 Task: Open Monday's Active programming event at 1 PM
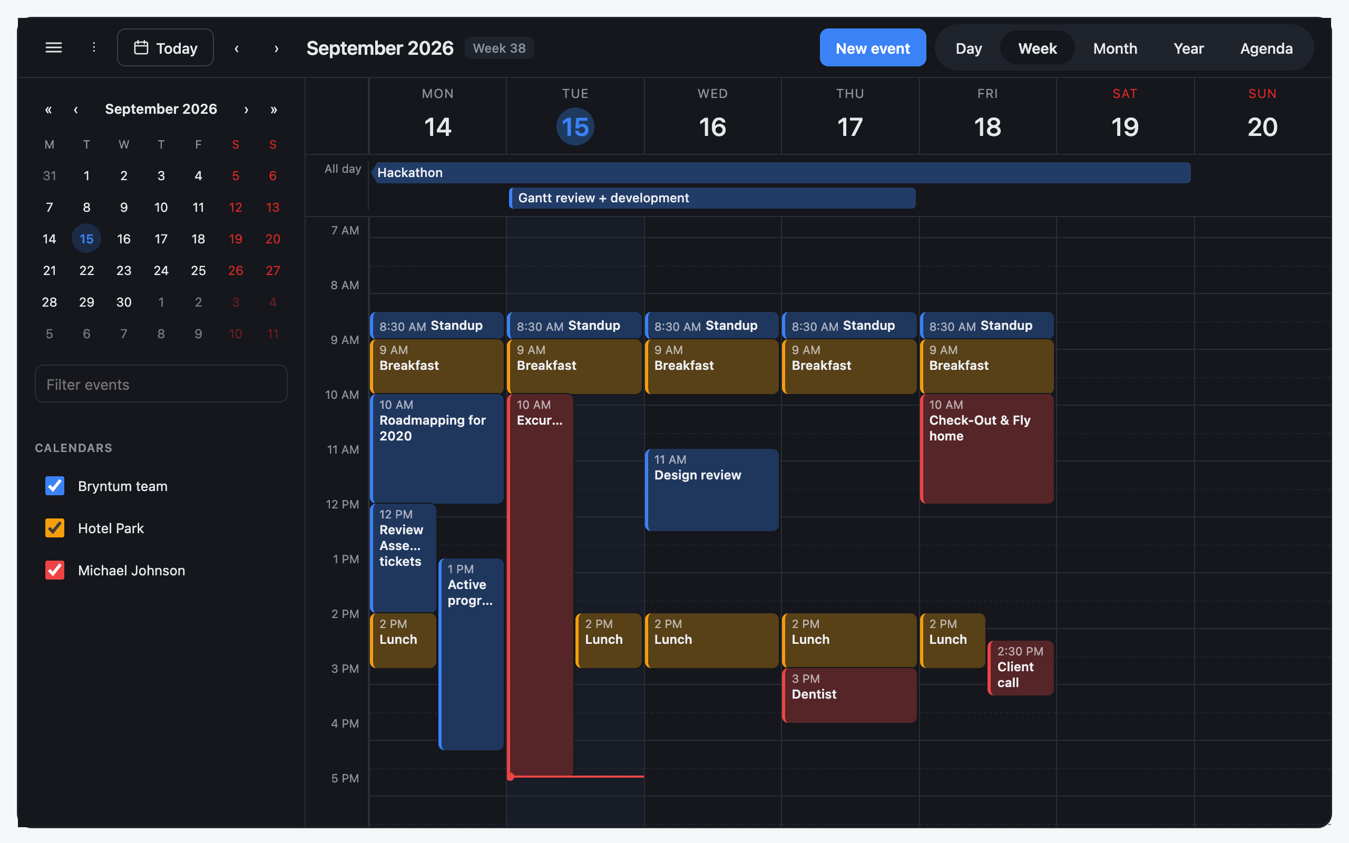(472, 654)
